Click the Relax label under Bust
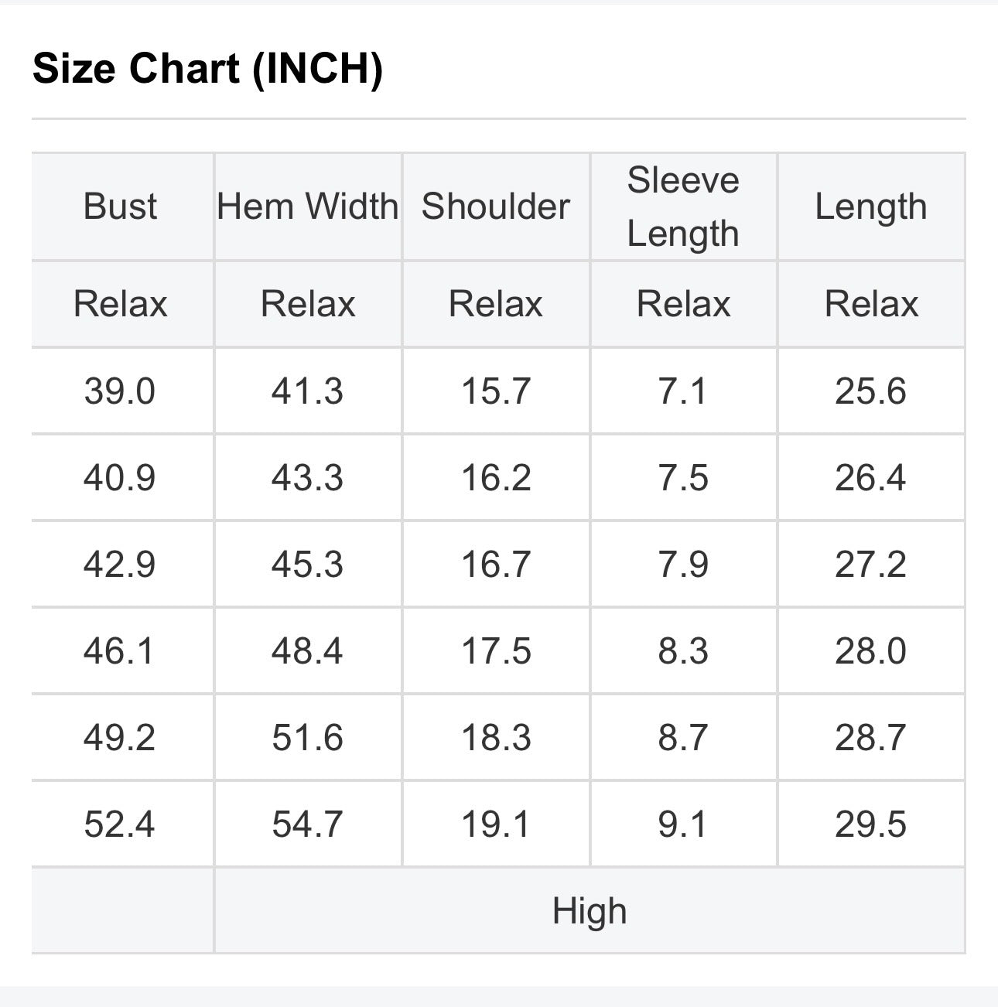Image resolution: width=998 pixels, height=1007 pixels. pyautogui.click(x=120, y=304)
